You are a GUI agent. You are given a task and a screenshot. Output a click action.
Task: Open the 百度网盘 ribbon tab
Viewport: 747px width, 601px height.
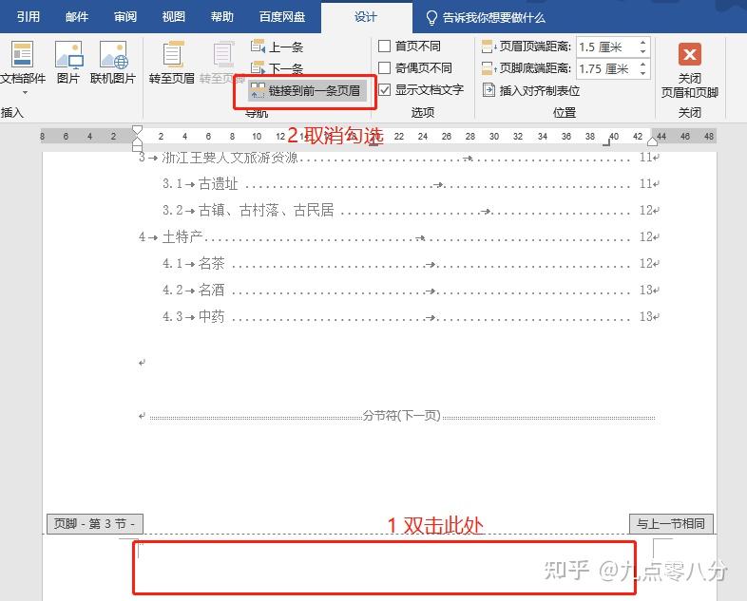tap(282, 17)
